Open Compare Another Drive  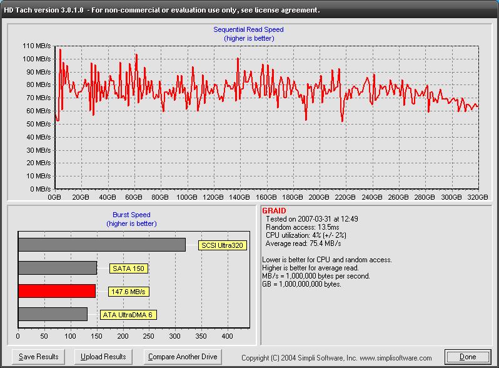pos(182,357)
